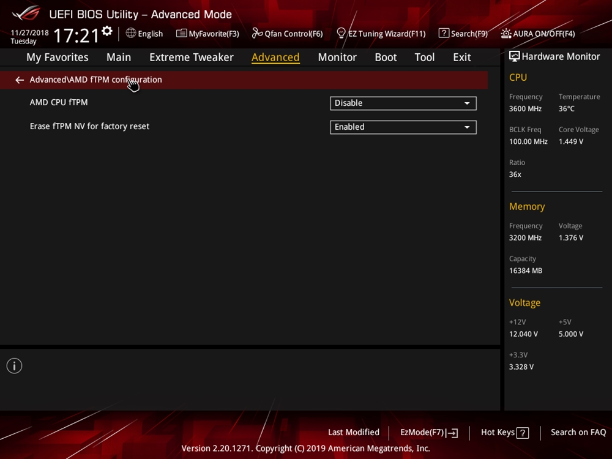Click +5V value 5.000 V
Viewport: 612px width, 459px height.
(x=570, y=334)
